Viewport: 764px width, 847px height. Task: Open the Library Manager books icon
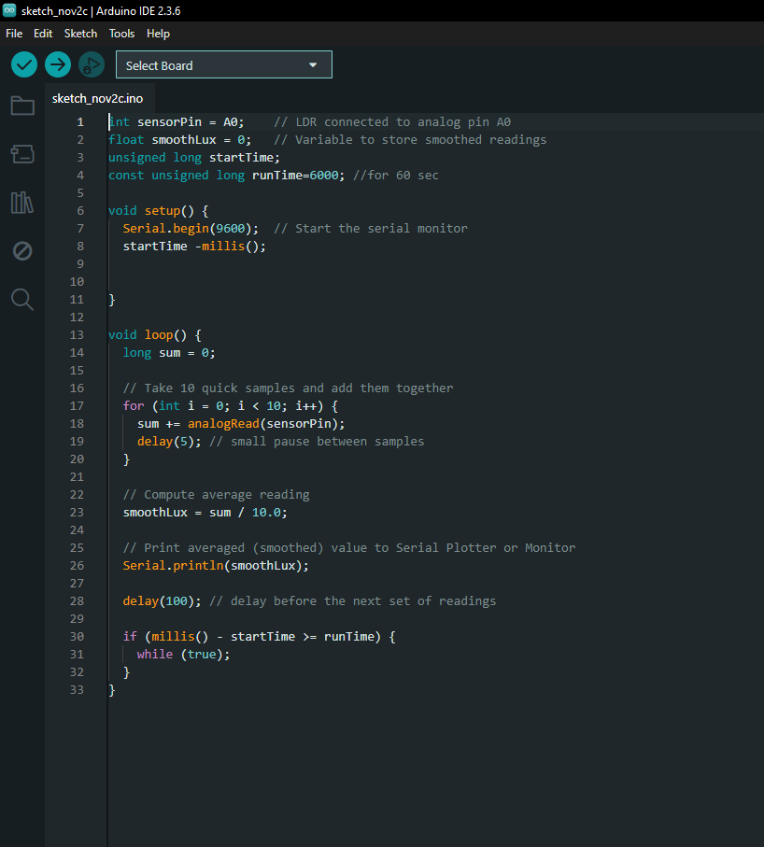(x=22, y=203)
